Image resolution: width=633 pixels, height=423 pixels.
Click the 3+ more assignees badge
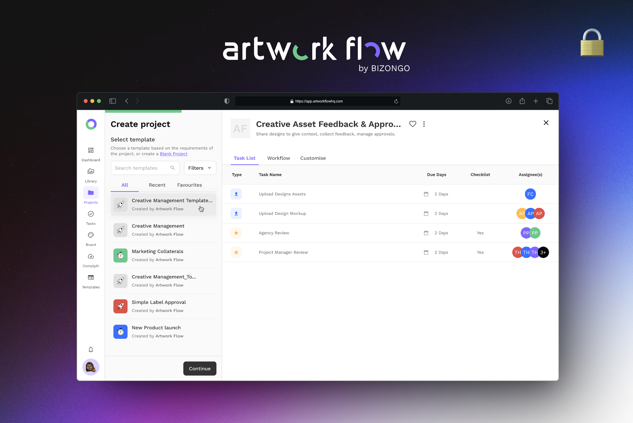tap(543, 252)
